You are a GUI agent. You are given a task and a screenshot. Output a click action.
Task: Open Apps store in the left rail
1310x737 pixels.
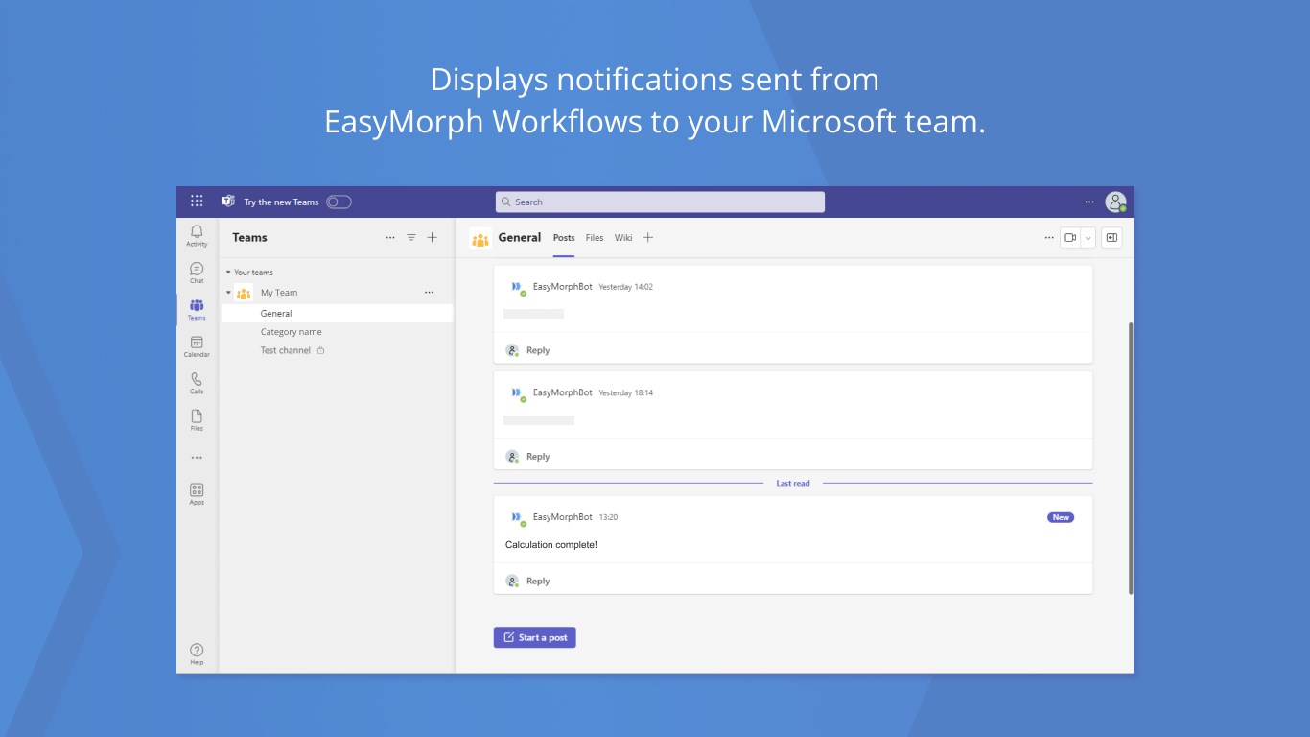click(x=197, y=494)
